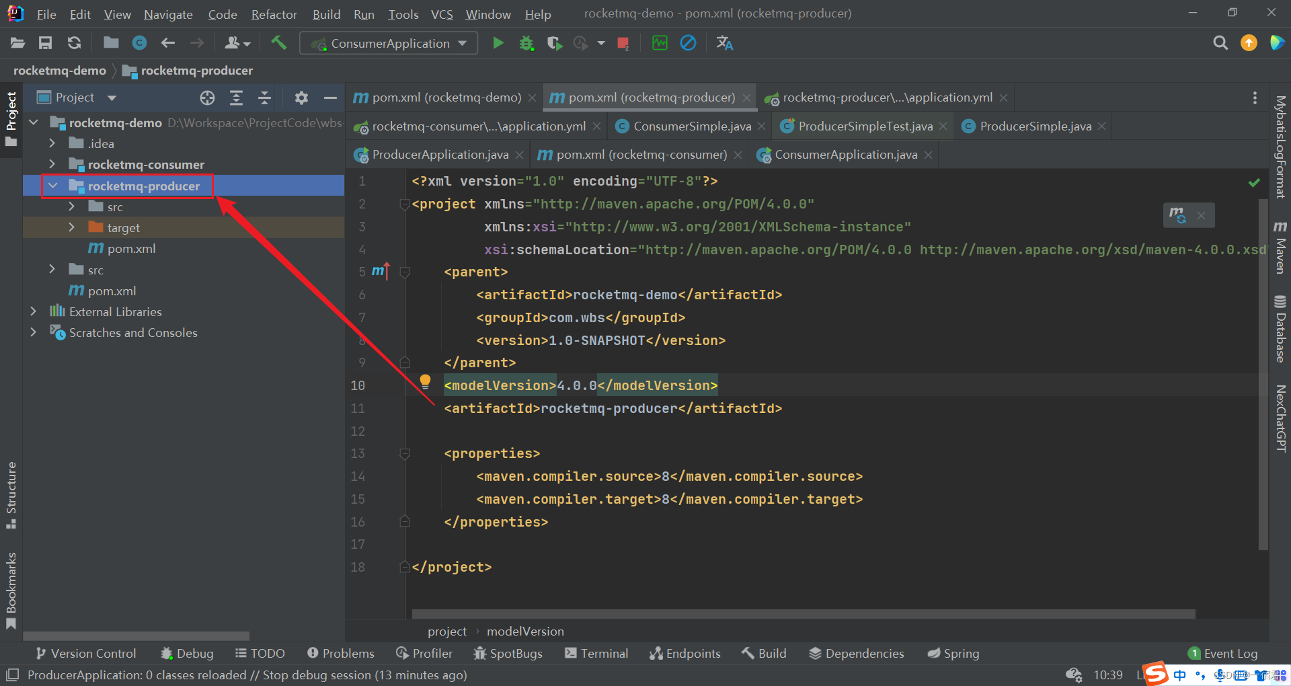
Task: Fold the parent tag on line 5
Action: 405,272
